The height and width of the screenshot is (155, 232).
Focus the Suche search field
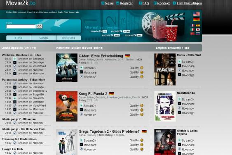(x=21, y=26)
